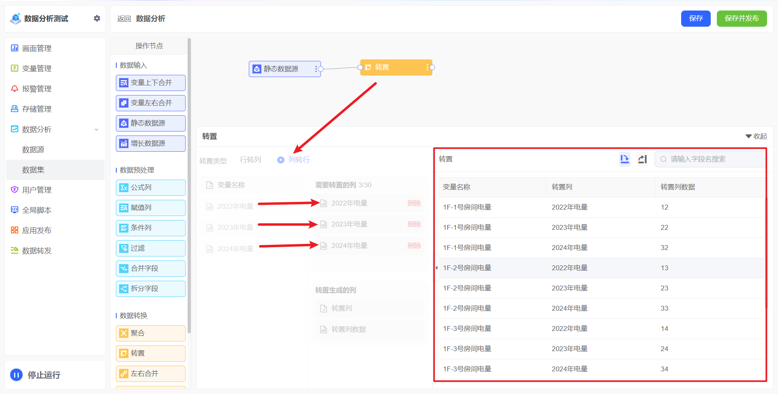Click 返回 to go back to 数据分析
This screenshot has width=778, height=394.
click(x=124, y=19)
